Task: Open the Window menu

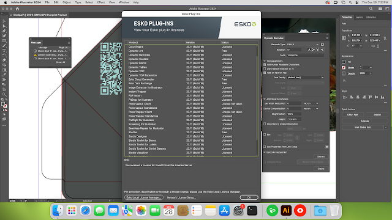Action: [x=124, y=2]
